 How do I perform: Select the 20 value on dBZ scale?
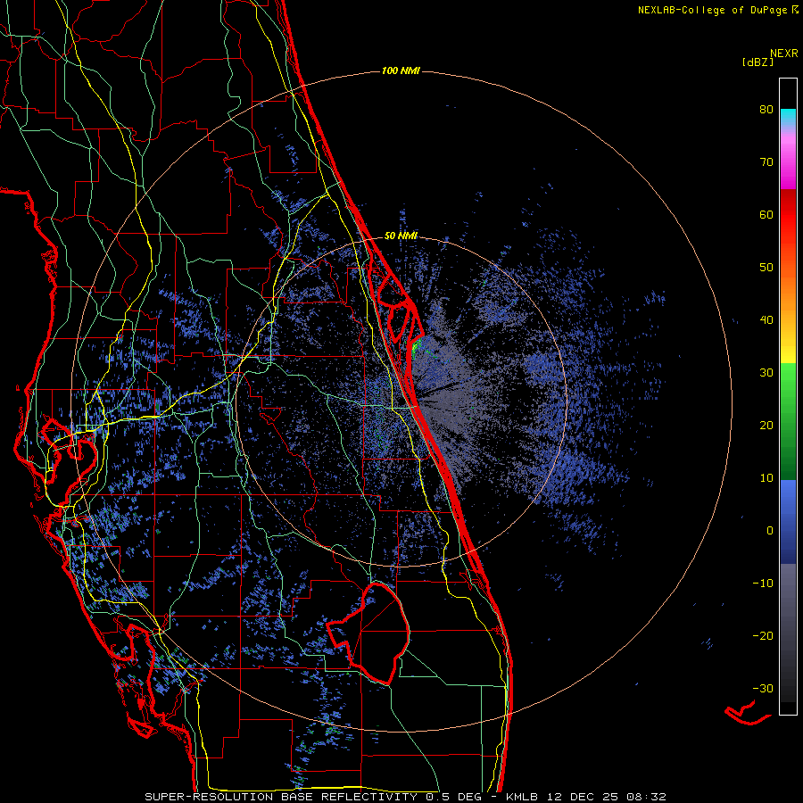pyautogui.click(x=766, y=425)
